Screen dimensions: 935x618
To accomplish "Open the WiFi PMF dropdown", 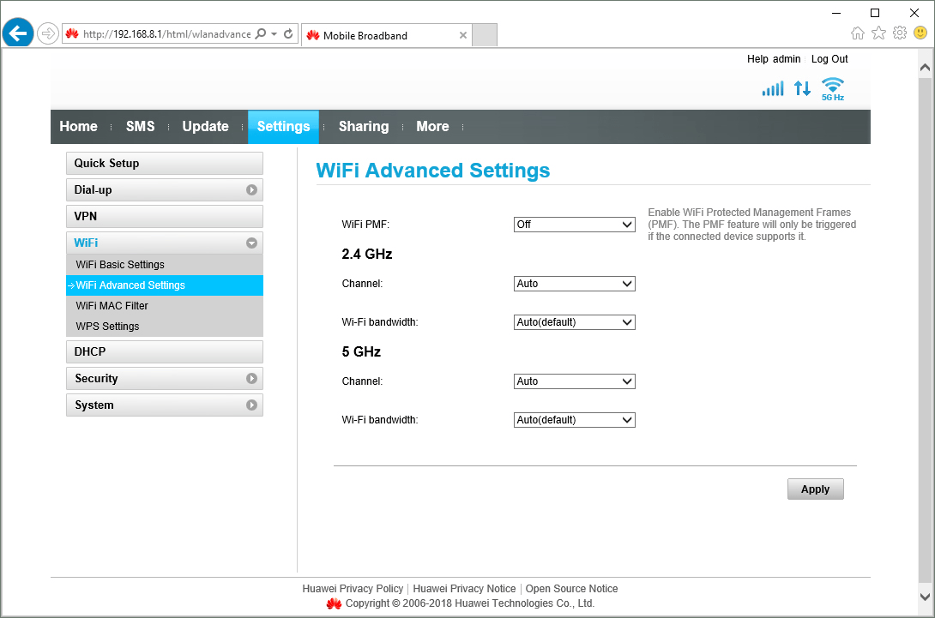I will pyautogui.click(x=574, y=224).
